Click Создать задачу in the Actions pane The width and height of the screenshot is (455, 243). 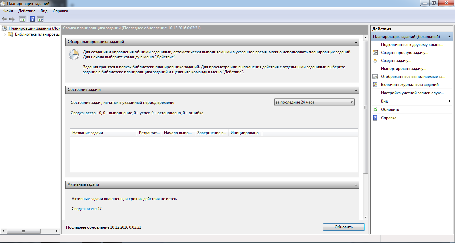click(396, 61)
